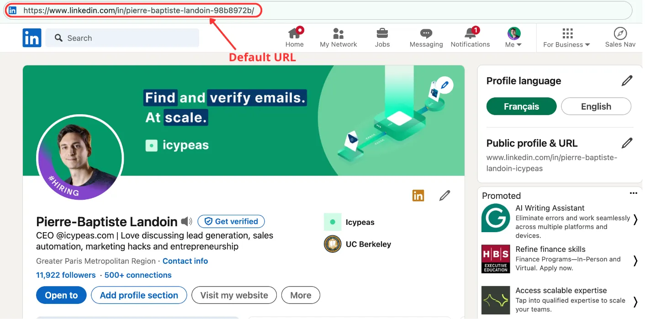
Task: Edit Profile language pencil icon
Action: tap(627, 81)
